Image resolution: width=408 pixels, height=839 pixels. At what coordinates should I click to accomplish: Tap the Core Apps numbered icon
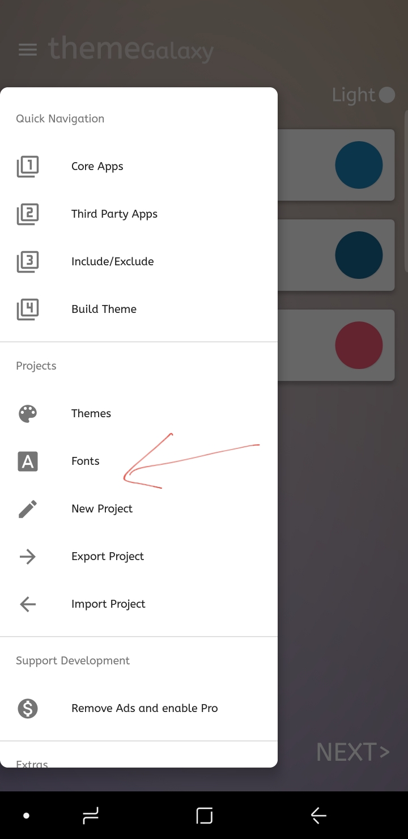(x=28, y=166)
